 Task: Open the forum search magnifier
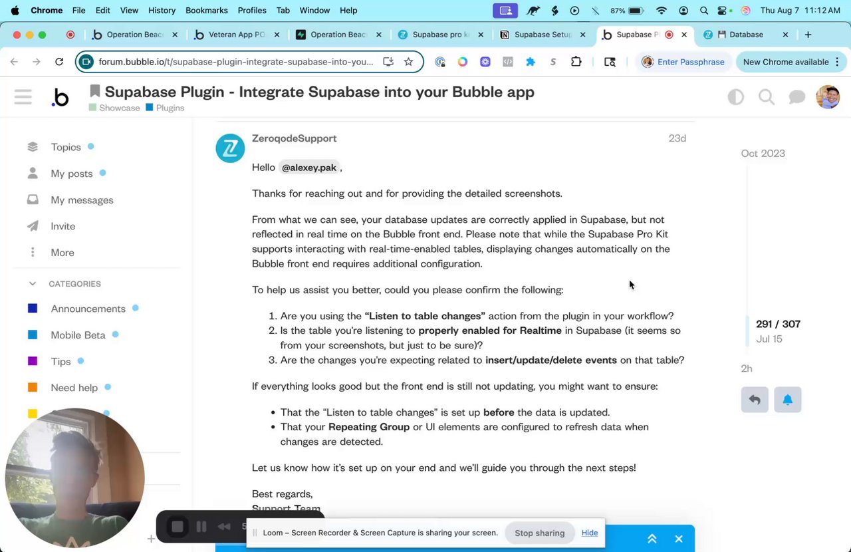pyautogui.click(x=767, y=98)
